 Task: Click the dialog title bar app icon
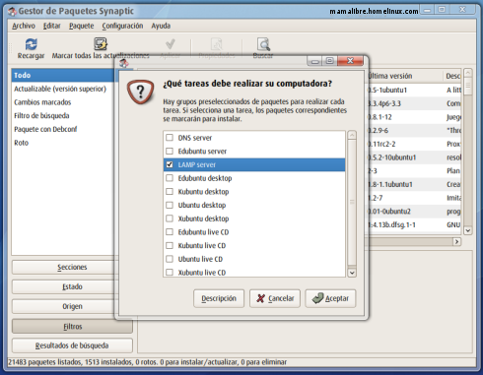coord(124,62)
